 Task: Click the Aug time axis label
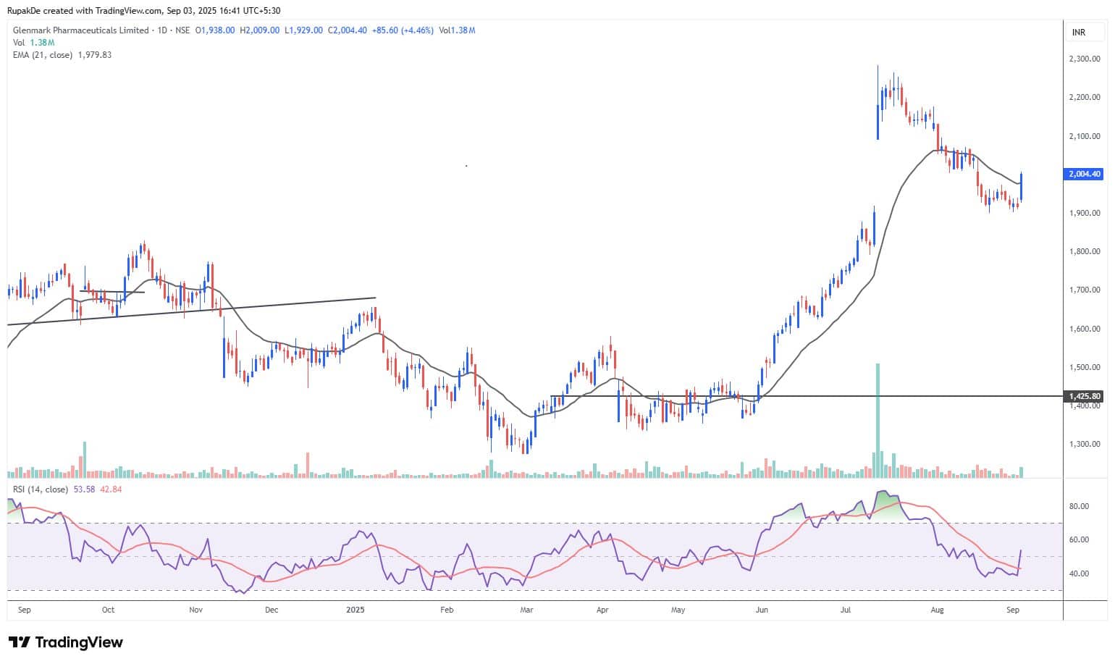[x=937, y=610]
